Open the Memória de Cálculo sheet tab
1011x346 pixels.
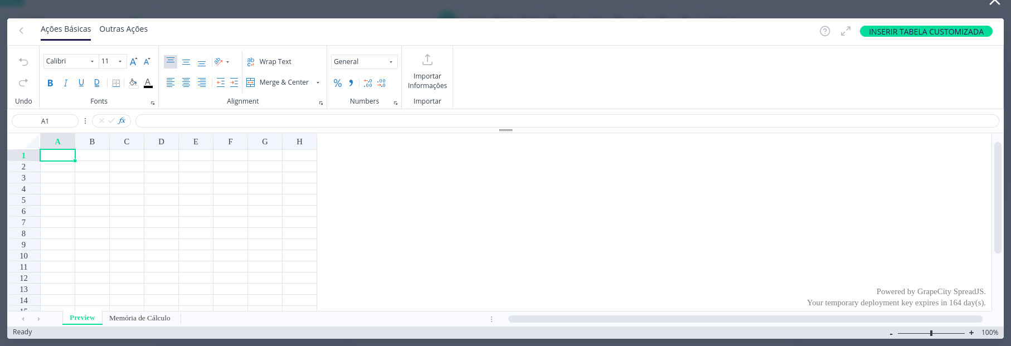tap(140, 318)
